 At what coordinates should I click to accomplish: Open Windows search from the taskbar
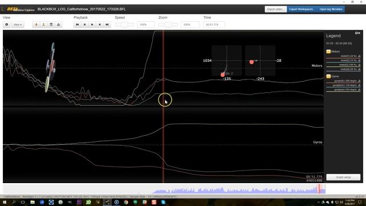coord(14,202)
